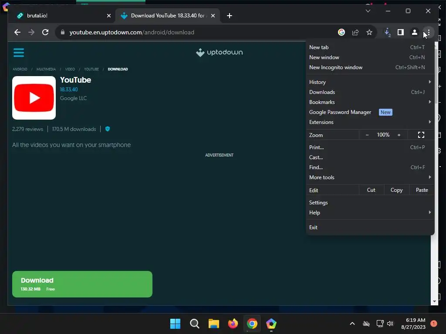Go back using the browser back arrow

17,32
